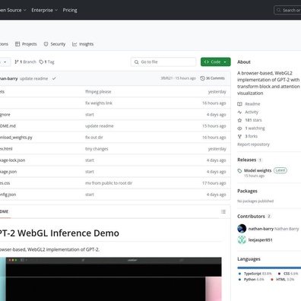Click leejasper851's avatar
The height and width of the screenshot is (301, 301).
tap(242, 239)
